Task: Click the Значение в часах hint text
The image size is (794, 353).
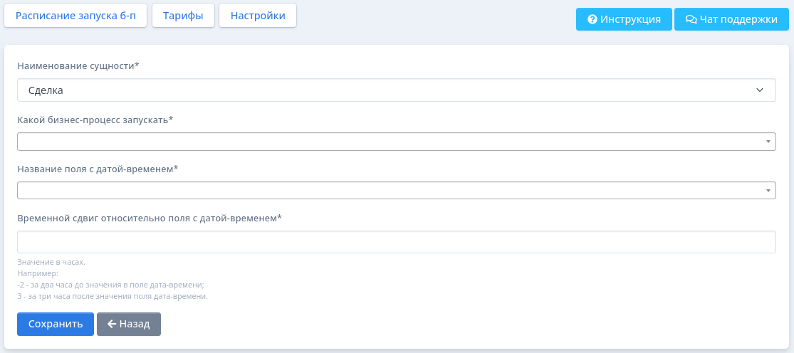Action: 51,263
